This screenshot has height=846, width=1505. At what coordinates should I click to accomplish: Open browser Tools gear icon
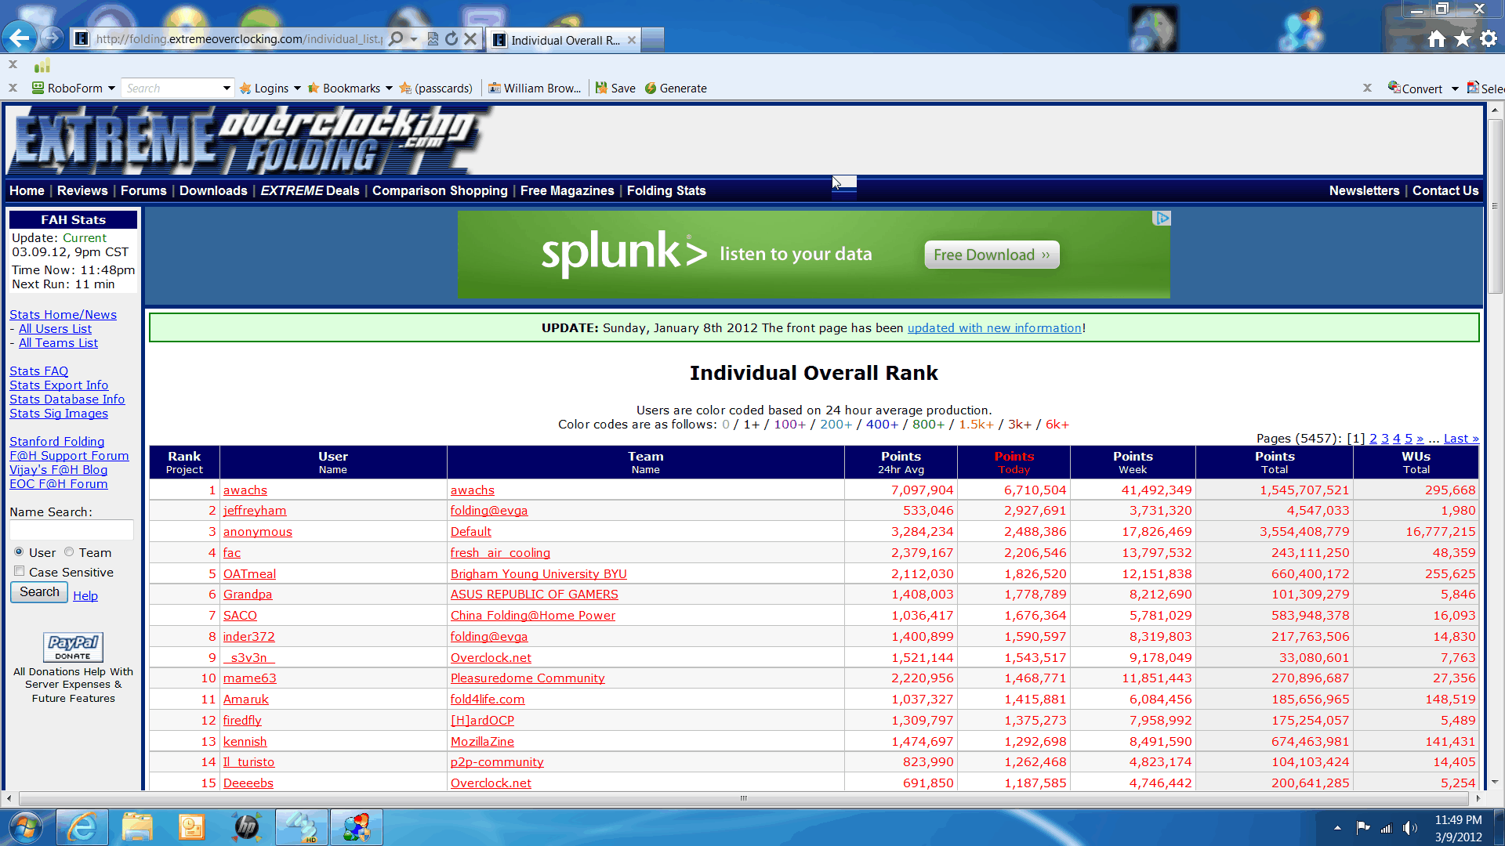pos(1489,38)
